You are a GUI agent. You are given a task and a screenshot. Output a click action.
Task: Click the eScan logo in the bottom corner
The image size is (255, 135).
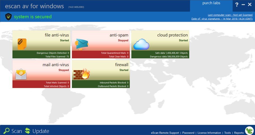point(249,130)
